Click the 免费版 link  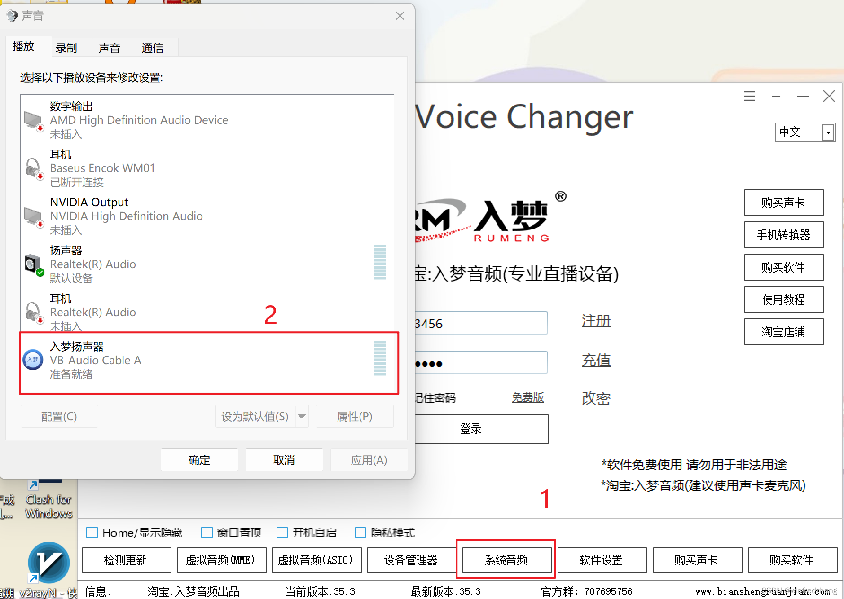tap(527, 397)
